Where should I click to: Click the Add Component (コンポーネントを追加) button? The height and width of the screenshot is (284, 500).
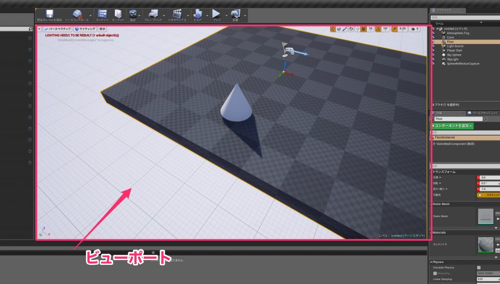point(452,126)
